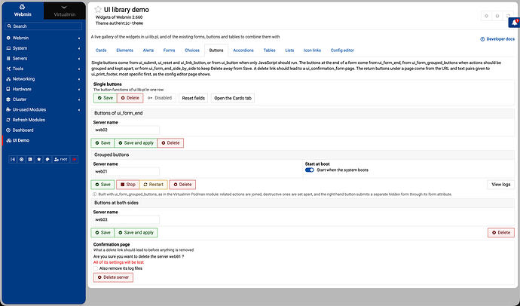Expand the Networking menu category
This screenshot has height=306, width=520.
[x=44, y=79]
